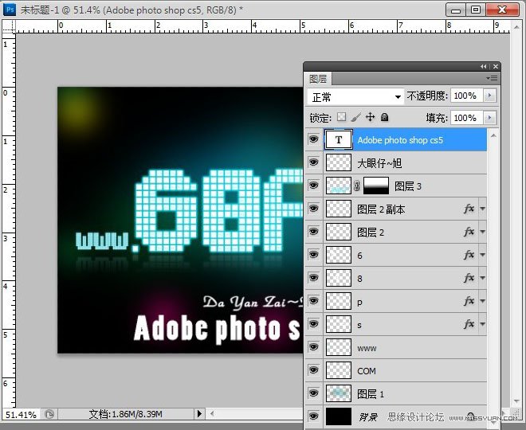Close the Layers panel
The height and width of the screenshot is (430, 526).
coord(496,66)
